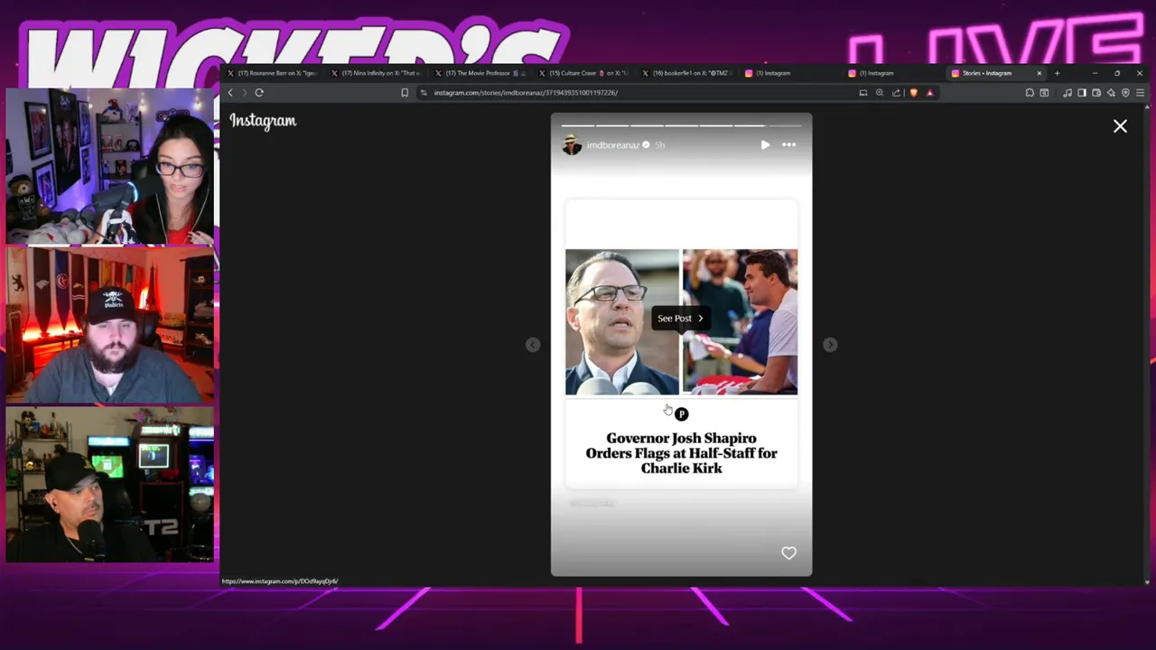Viewport: 1156px width, 650px height.
Task: Open the imdboreanaz profile avatar
Action: point(572,144)
